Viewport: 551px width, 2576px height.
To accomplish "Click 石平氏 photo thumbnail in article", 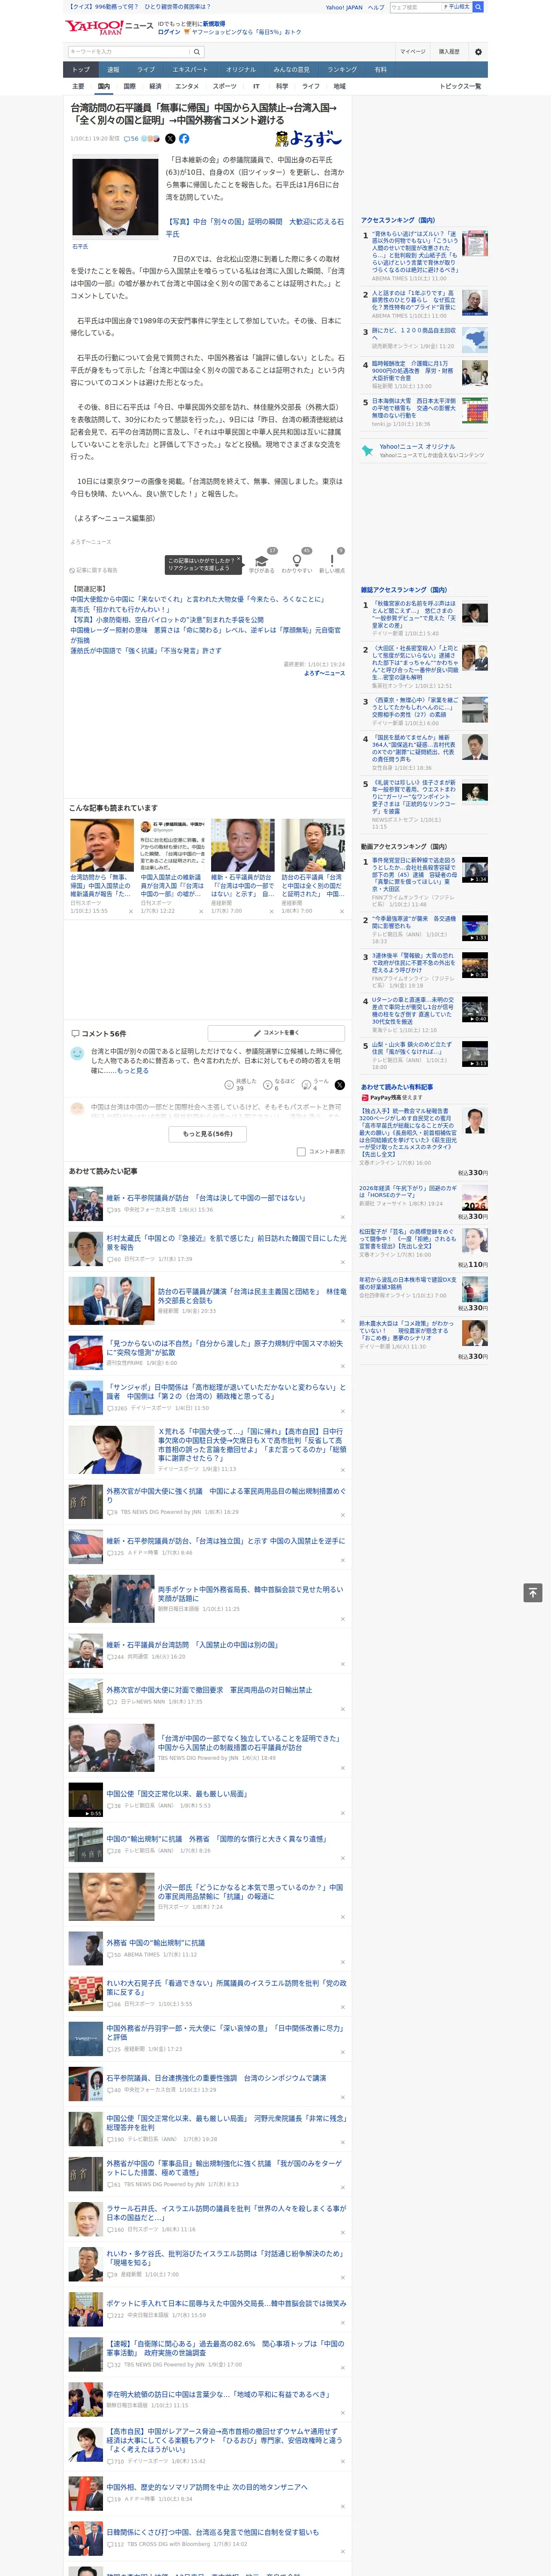I will (x=114, y=198).
